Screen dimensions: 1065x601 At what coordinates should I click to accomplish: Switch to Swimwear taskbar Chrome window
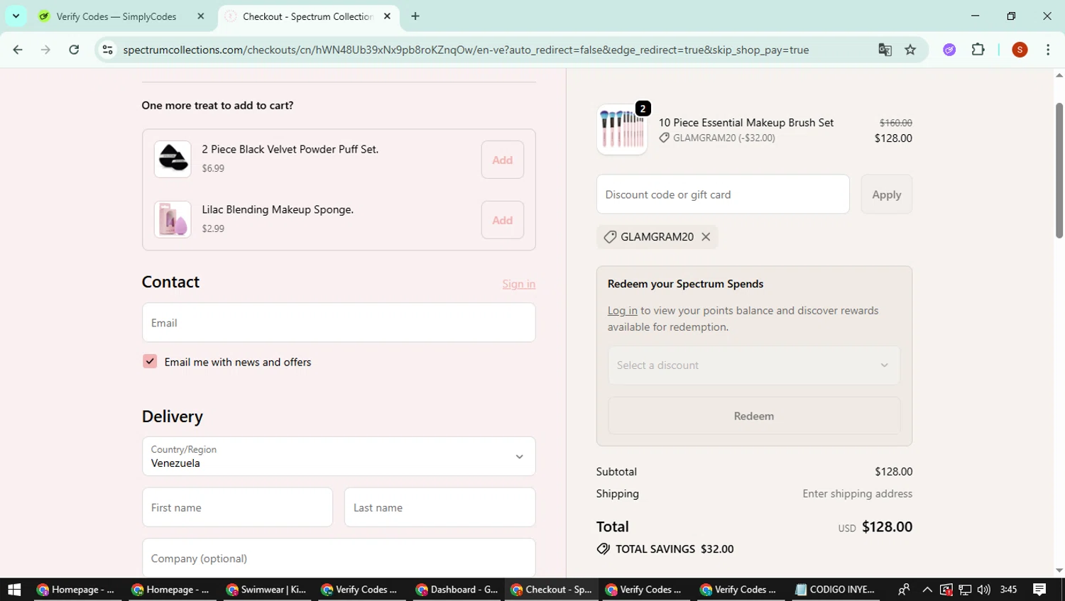point(267,590)
